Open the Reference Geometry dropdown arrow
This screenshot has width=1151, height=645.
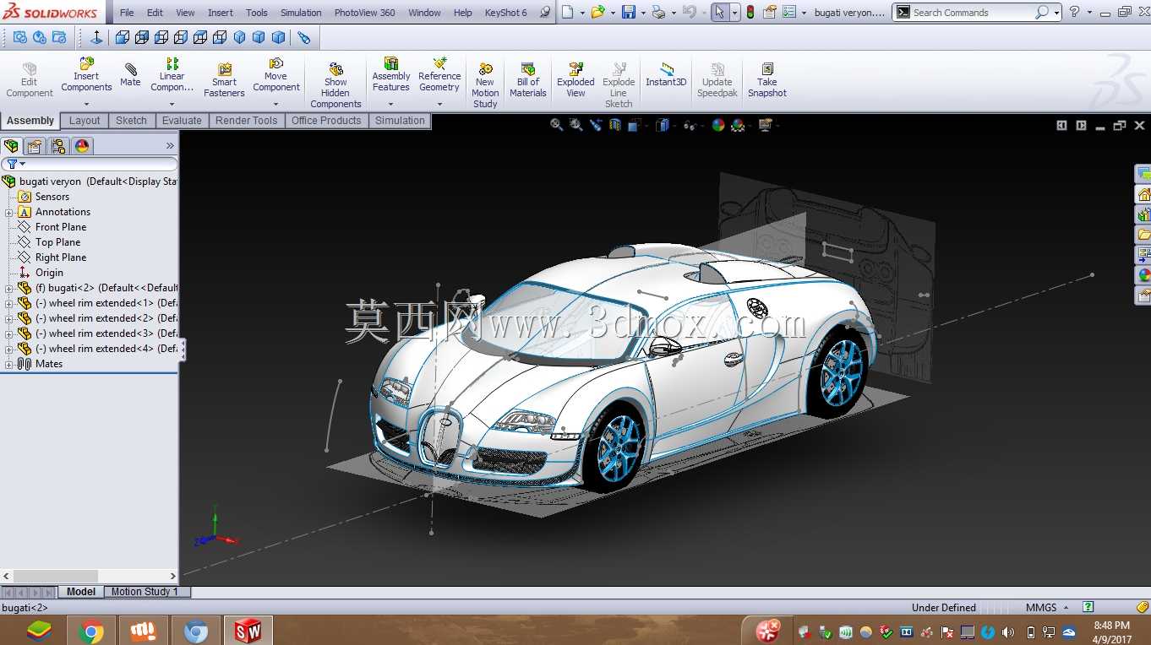click(439, 105)
